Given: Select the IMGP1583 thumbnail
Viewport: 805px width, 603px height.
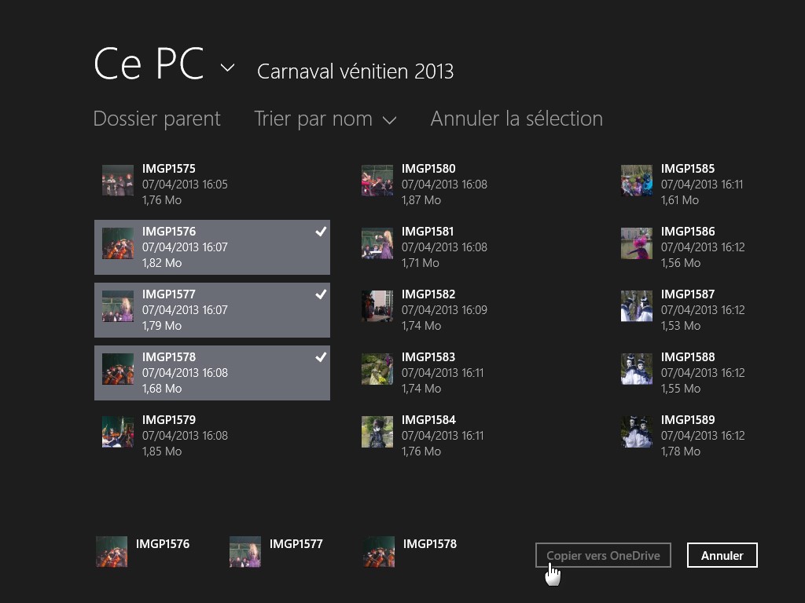Looking at the screenshot, I should (x=377, y=369).
